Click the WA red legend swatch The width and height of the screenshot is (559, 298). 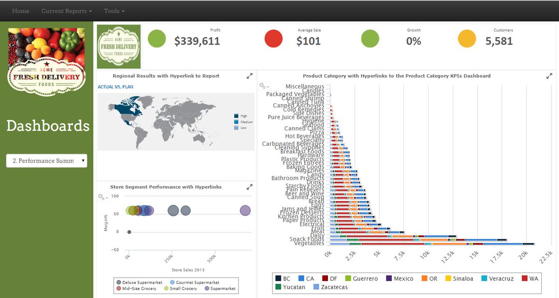tap(525, 278)
